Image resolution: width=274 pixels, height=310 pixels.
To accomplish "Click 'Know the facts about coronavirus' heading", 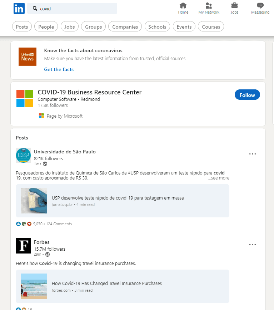I will (83, 50).
